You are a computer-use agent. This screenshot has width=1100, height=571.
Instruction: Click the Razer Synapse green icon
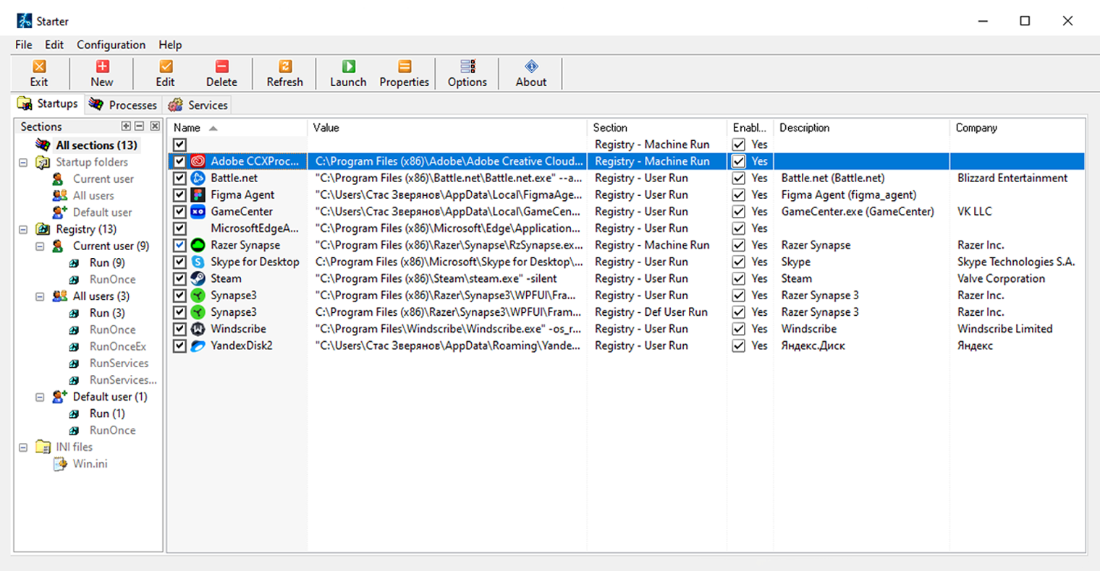coord(198,245)
